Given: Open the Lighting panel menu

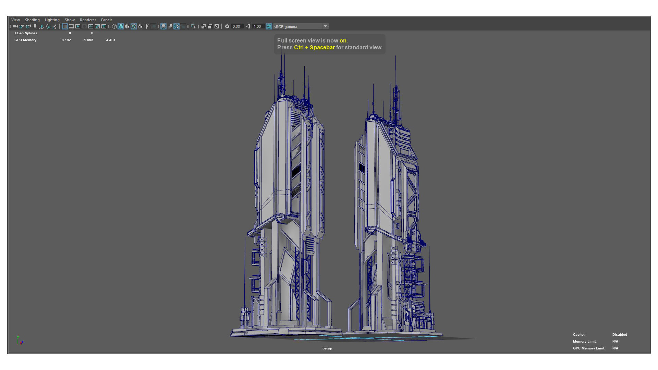Looking at the screenshot, I should pyautogui.click(x=52, y=20).
